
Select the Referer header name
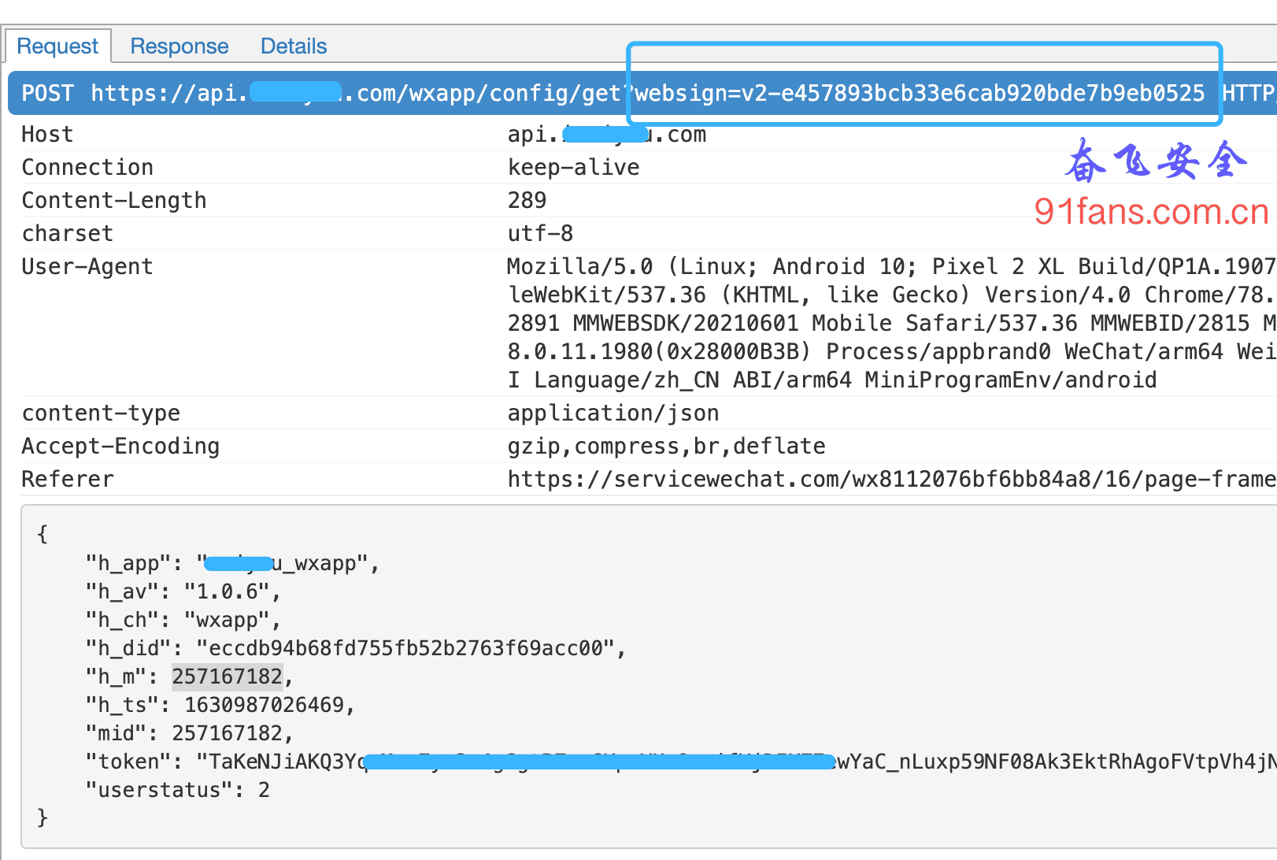point(68,480)
